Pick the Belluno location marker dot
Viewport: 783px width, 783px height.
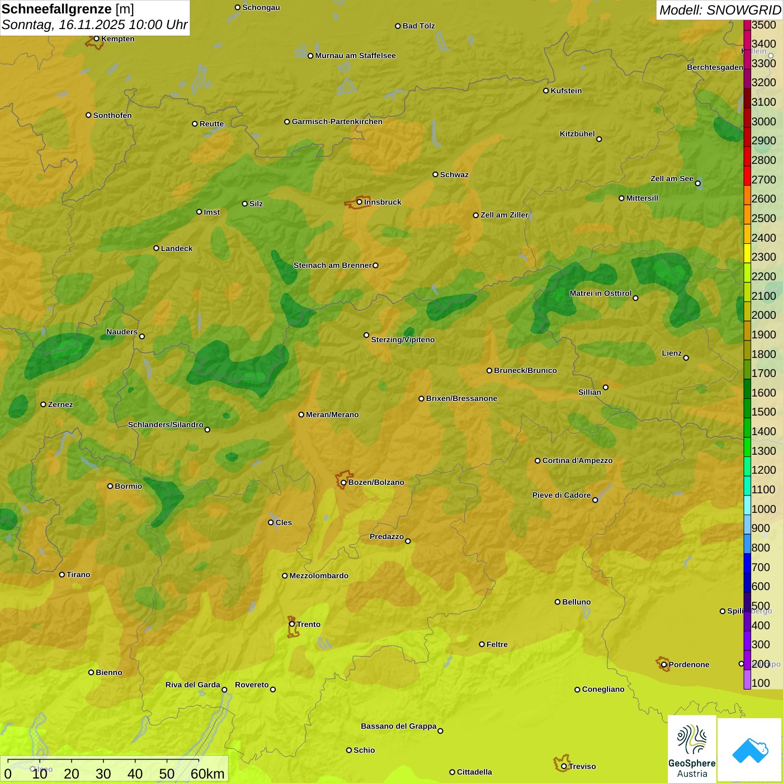(x=557, y=602)
